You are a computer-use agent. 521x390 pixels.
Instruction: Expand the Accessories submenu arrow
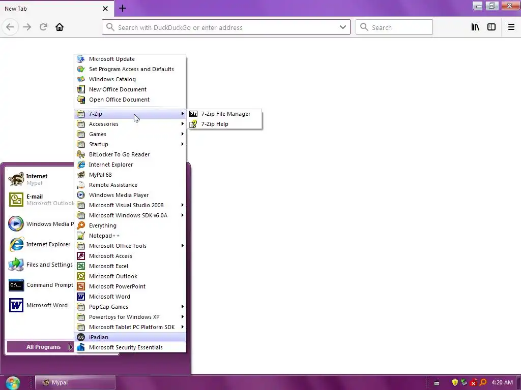(183, 124)
